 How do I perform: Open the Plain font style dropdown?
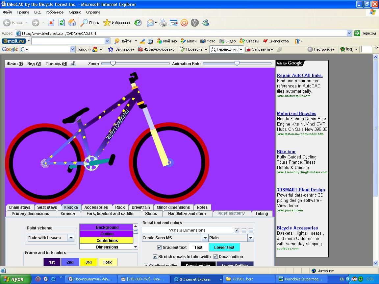(250, 238)
